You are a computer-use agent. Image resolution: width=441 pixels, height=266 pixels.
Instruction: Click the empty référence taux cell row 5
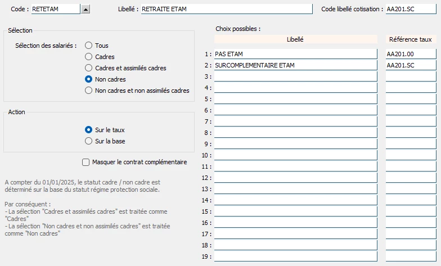(x=411, y=99)
